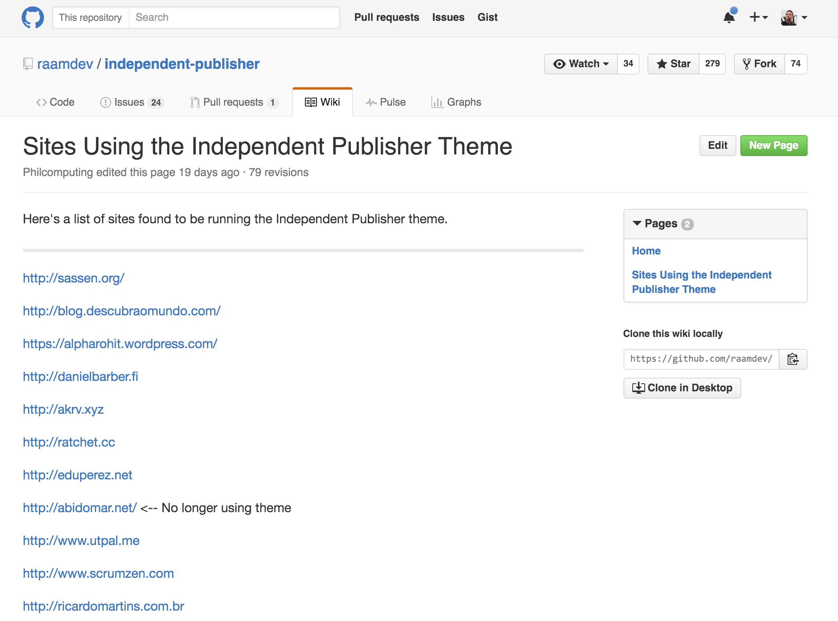Click the GitHub Octocat logo
This screenshot has width=838, height=621.
click(33, 18)
